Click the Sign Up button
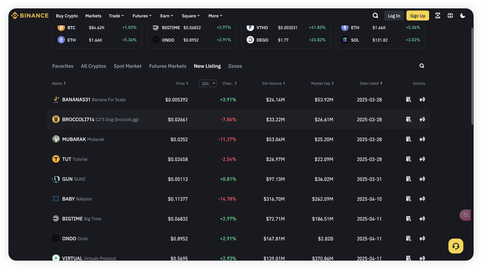 click(418, 16)
